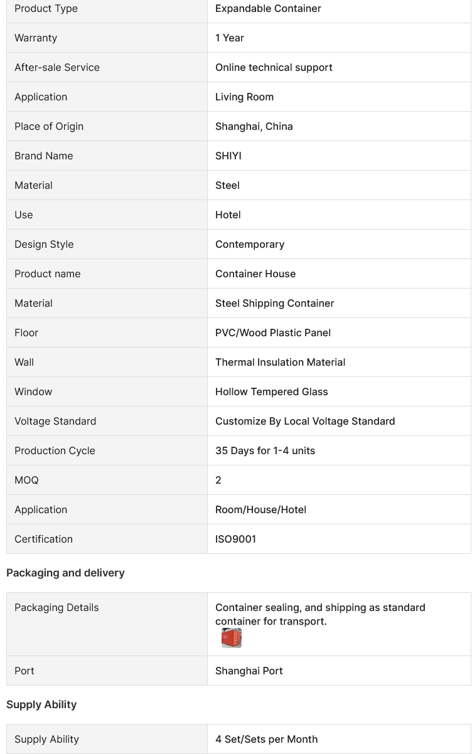
Task: Select the "4 Set/Sets per Month" value
Action: click(266, 740)
